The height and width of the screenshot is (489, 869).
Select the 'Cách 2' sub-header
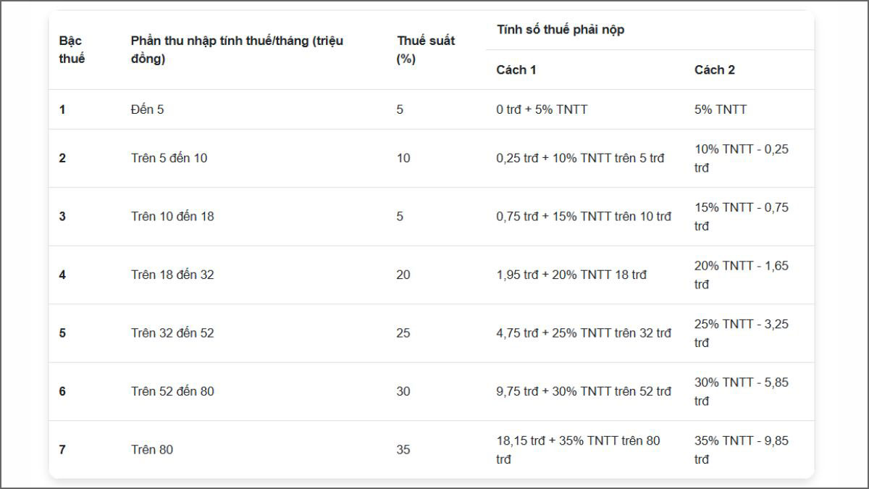coord(714,70)
